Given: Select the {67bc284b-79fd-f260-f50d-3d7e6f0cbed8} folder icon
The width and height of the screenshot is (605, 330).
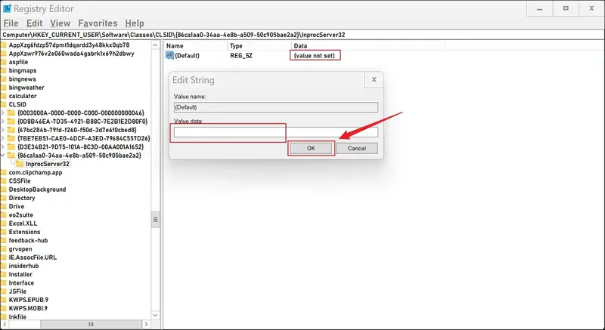Looking at the screenshot, I should tap(11, 130).
